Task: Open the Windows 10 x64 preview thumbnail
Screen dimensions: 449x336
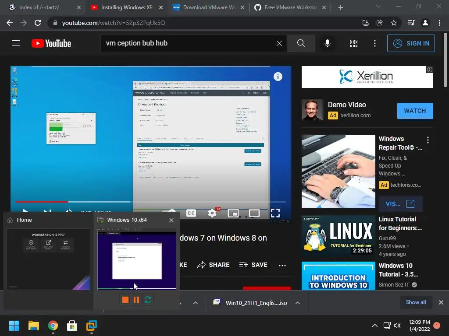Action: click(x=137, y=259)
